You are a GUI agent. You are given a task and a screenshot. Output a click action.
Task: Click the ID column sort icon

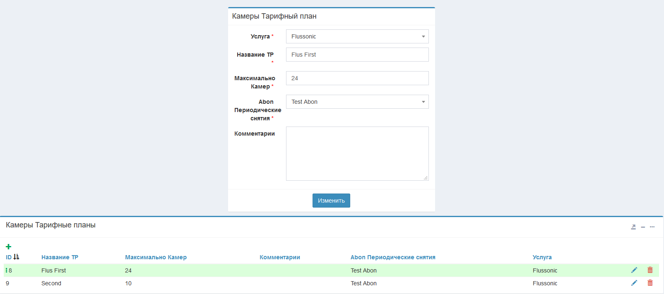(x=16, y=257)
